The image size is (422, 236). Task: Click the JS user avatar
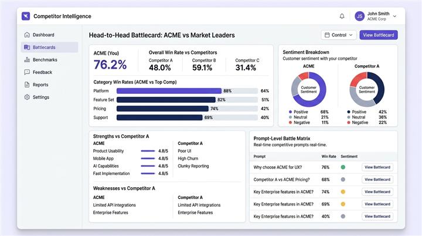[359, 16]
